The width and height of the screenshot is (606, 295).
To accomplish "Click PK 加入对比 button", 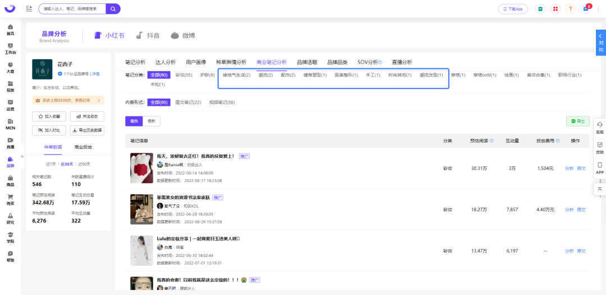I will click(x=49, y=130).
